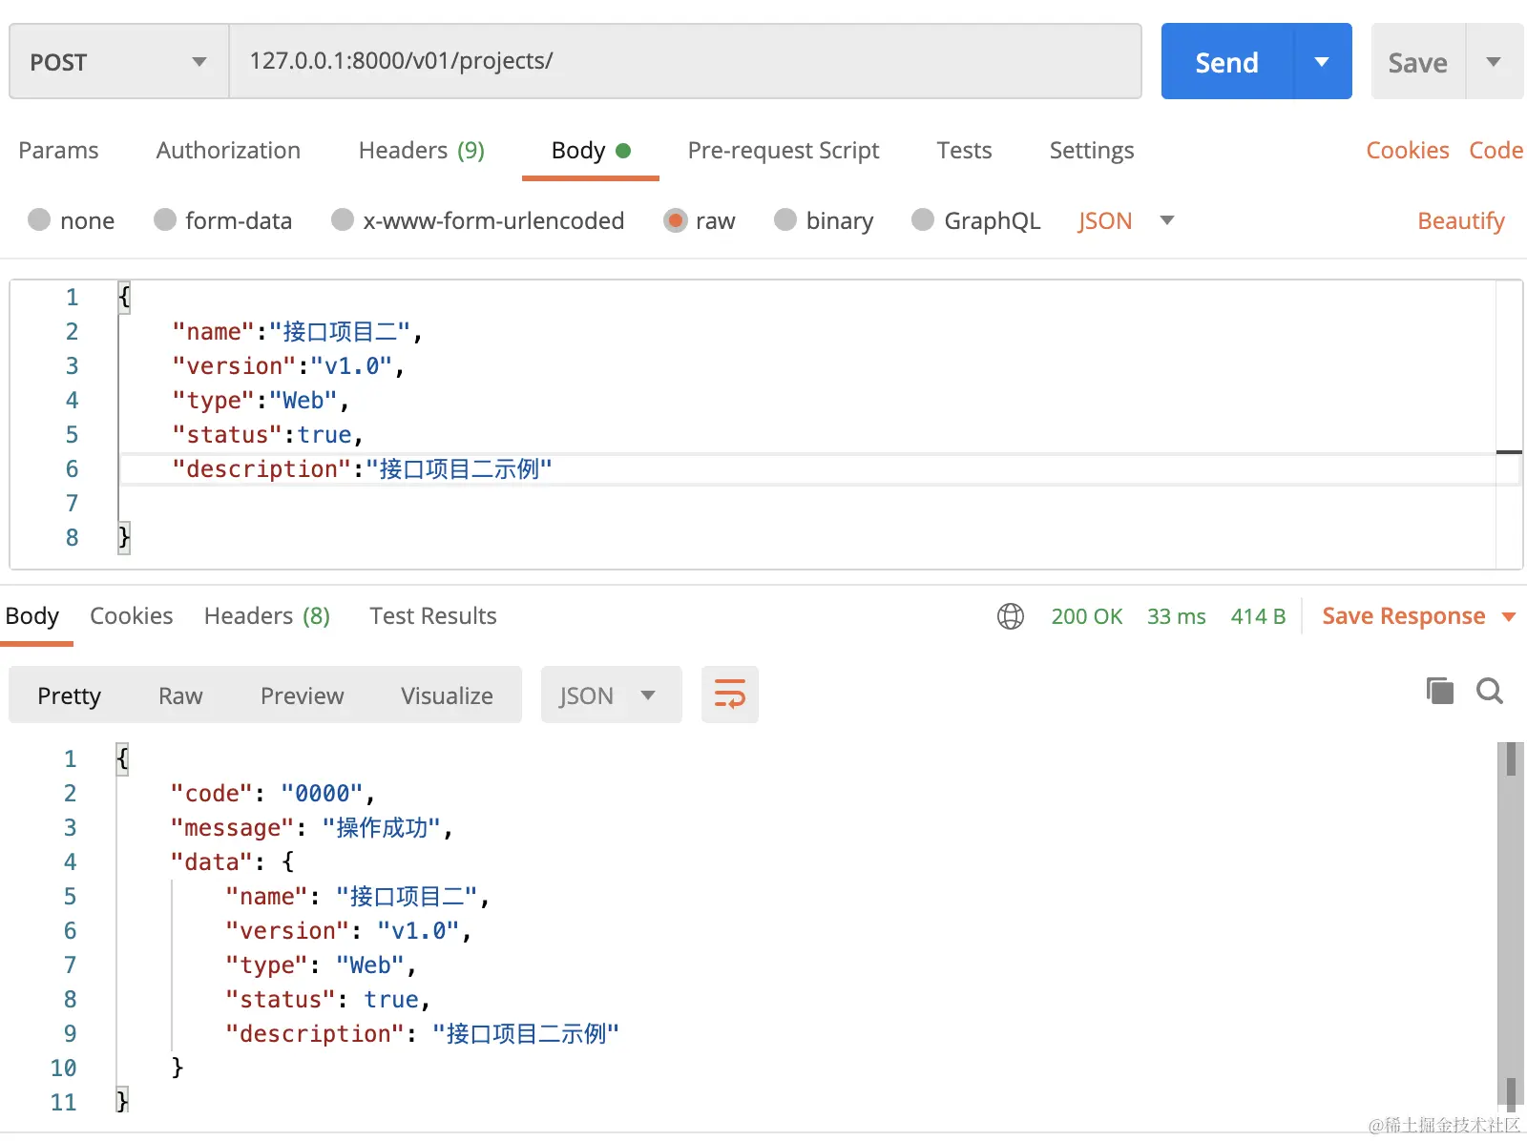The height and width of the screenshot is (1141, 1527).
Task: Select the raw body type radio
Action: pos(676,220)
